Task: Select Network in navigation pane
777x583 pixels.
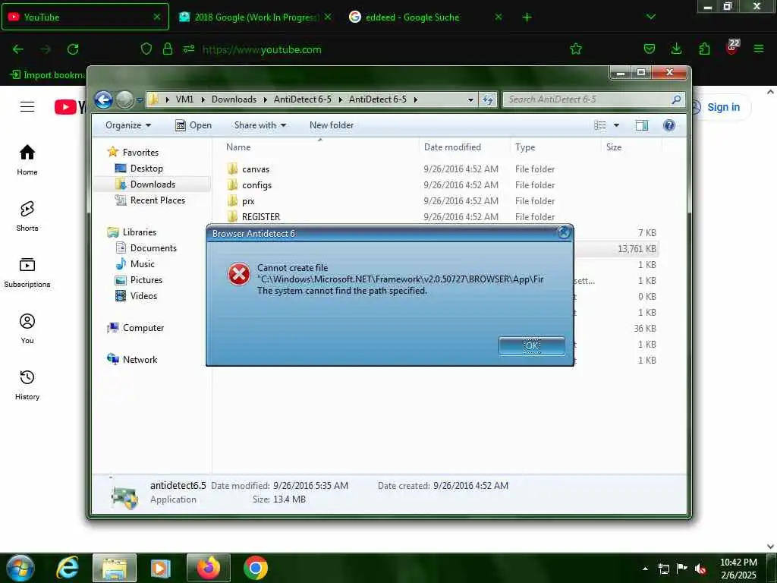Action: coord(132,359)
